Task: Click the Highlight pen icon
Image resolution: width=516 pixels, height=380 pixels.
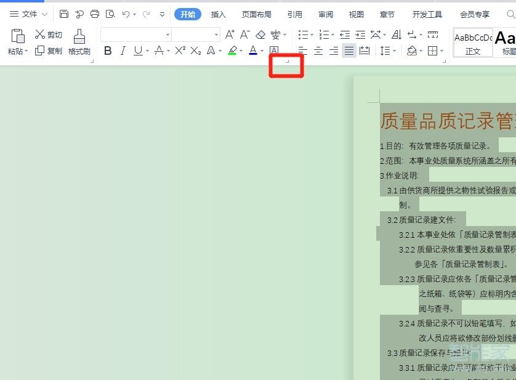Action: [233, 51]
